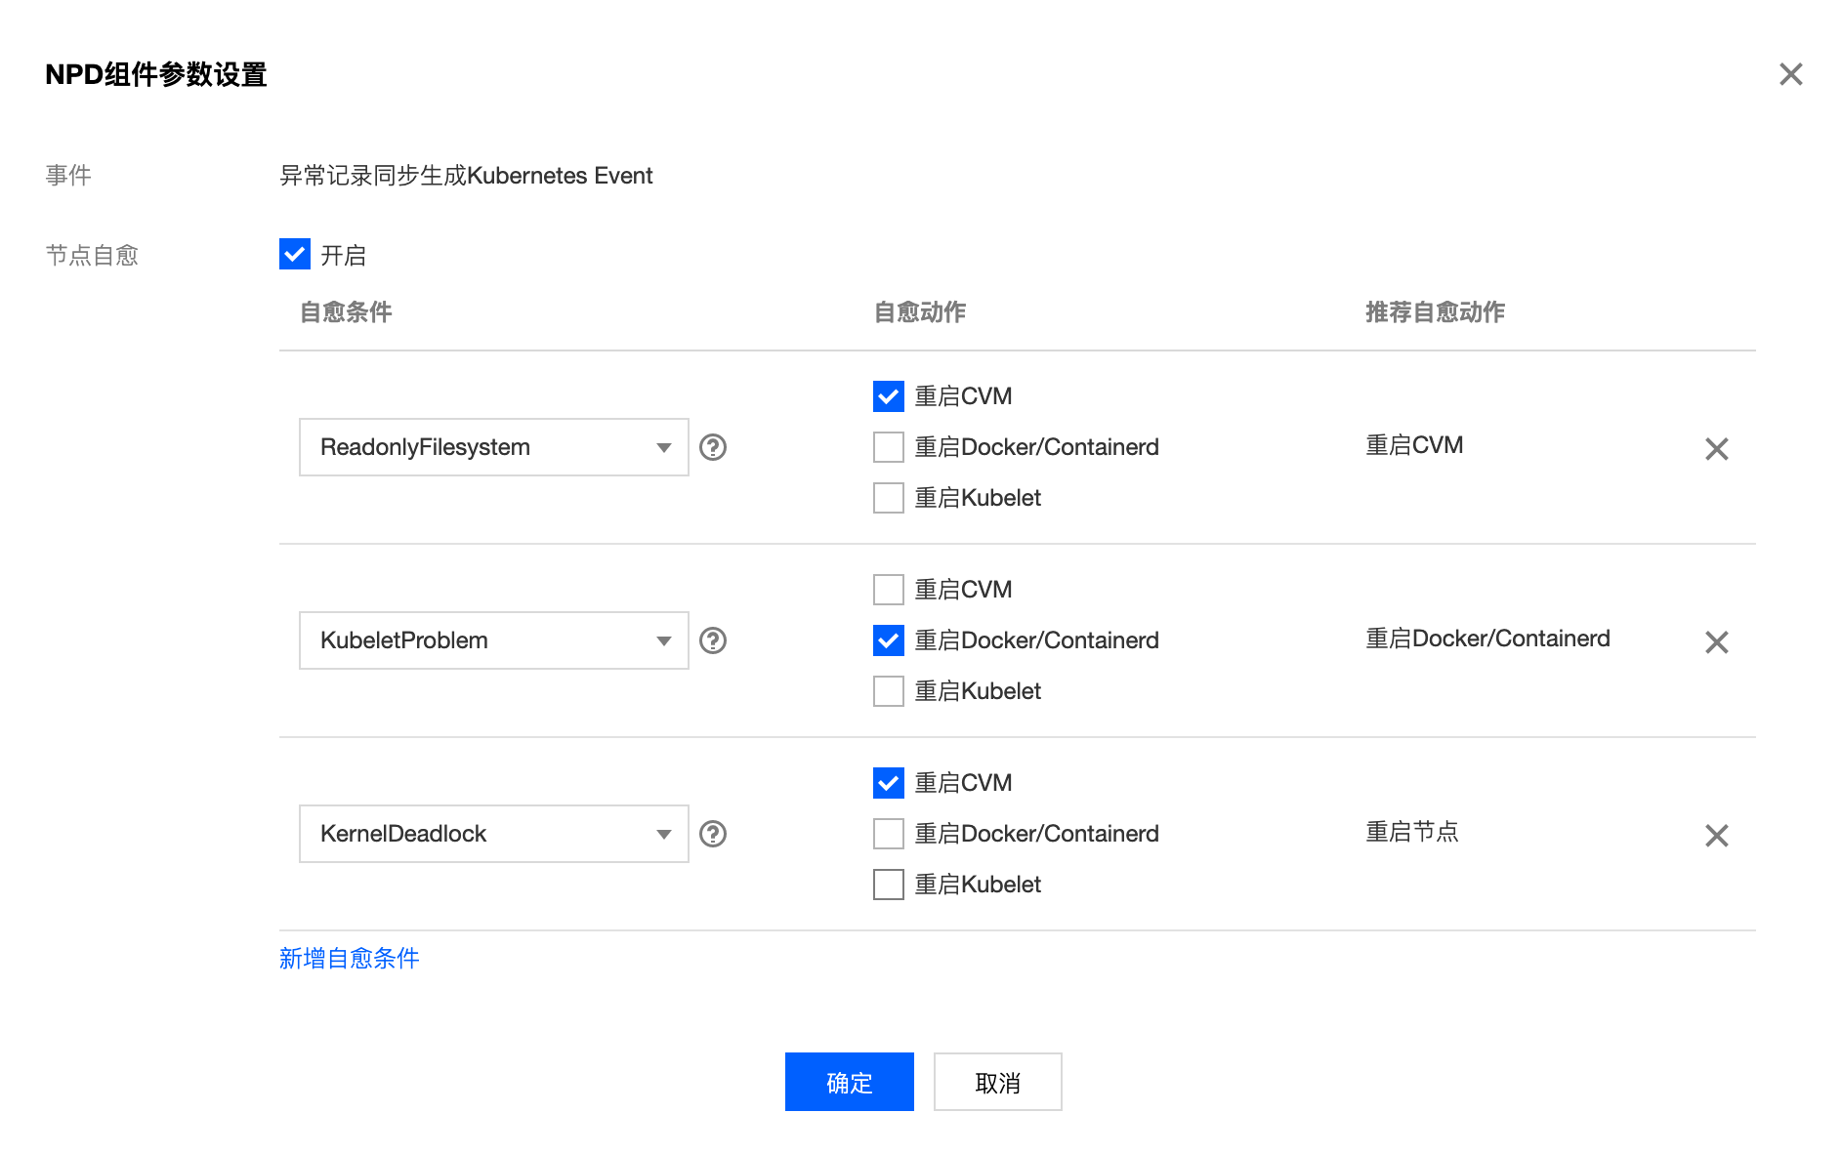Image resolution: width=1842 pixels, height=1154 pixels.
Task: Check 重启Kubelet for KubeletProblem
Action: (888, 691)
